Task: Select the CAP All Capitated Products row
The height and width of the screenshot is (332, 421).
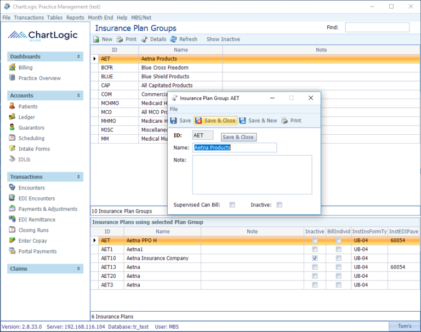Action: (255, 85)
